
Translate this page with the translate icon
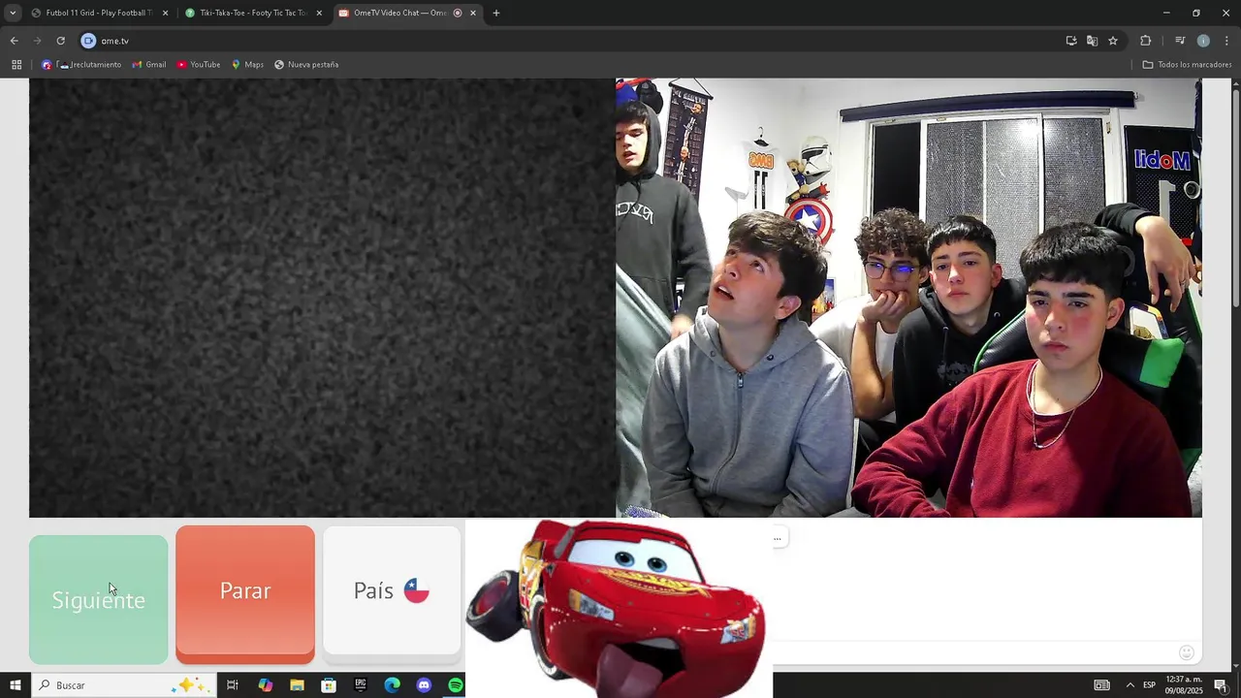(1092, 41)
